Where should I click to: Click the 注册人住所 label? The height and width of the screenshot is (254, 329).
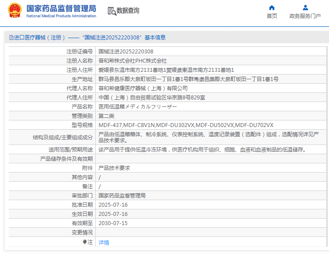click(80, 70)
